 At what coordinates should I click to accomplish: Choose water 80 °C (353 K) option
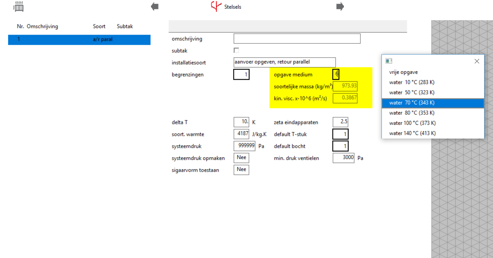click(412, 113)
